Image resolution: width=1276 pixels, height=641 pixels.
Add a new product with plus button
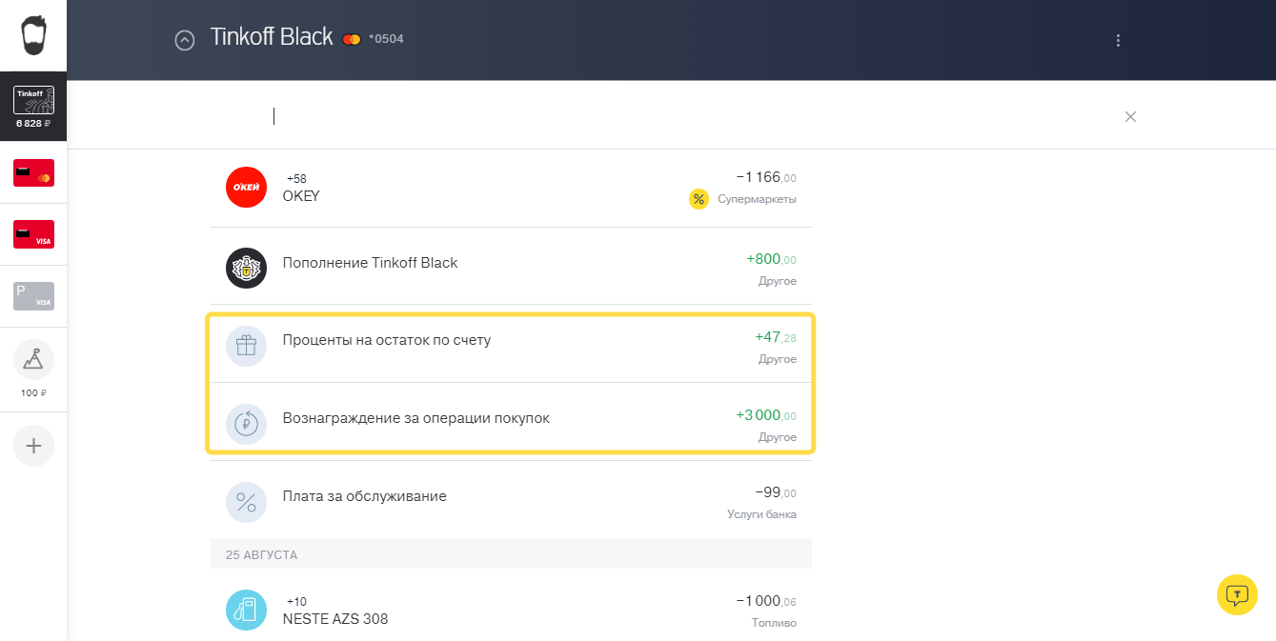point(33,446)
